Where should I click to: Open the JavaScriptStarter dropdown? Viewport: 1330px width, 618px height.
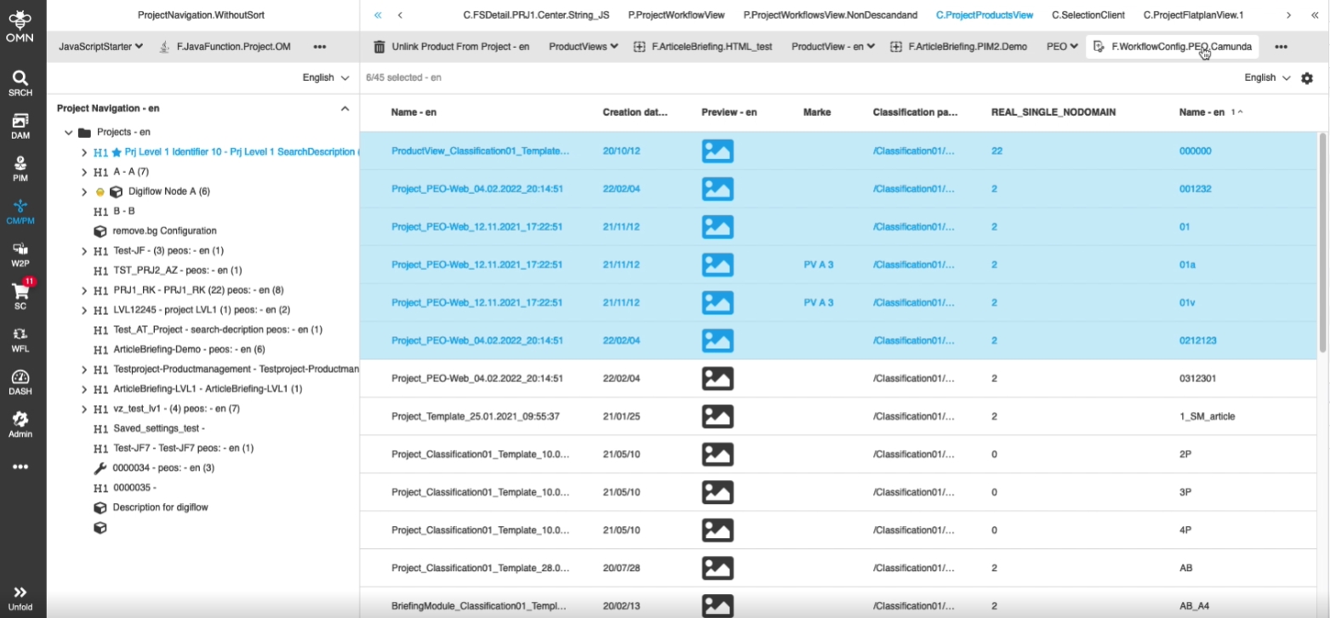[100, 47]
